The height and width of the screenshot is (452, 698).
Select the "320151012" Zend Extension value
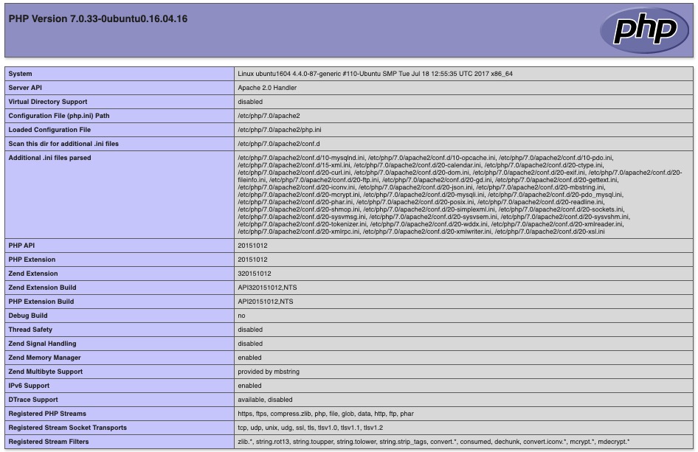[x=254, y=274]
